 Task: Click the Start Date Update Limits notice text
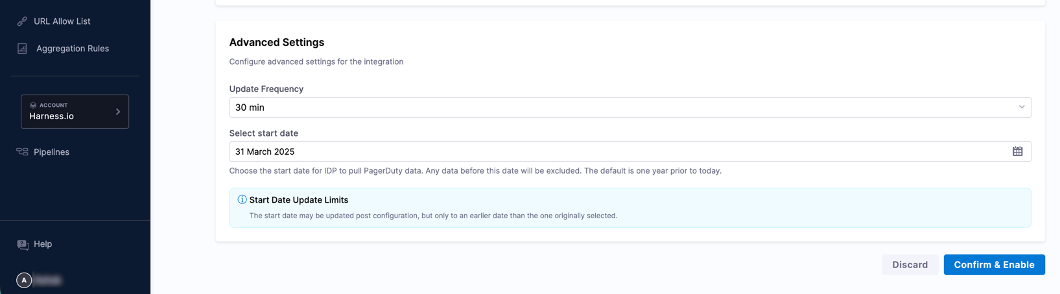(433, 216)
